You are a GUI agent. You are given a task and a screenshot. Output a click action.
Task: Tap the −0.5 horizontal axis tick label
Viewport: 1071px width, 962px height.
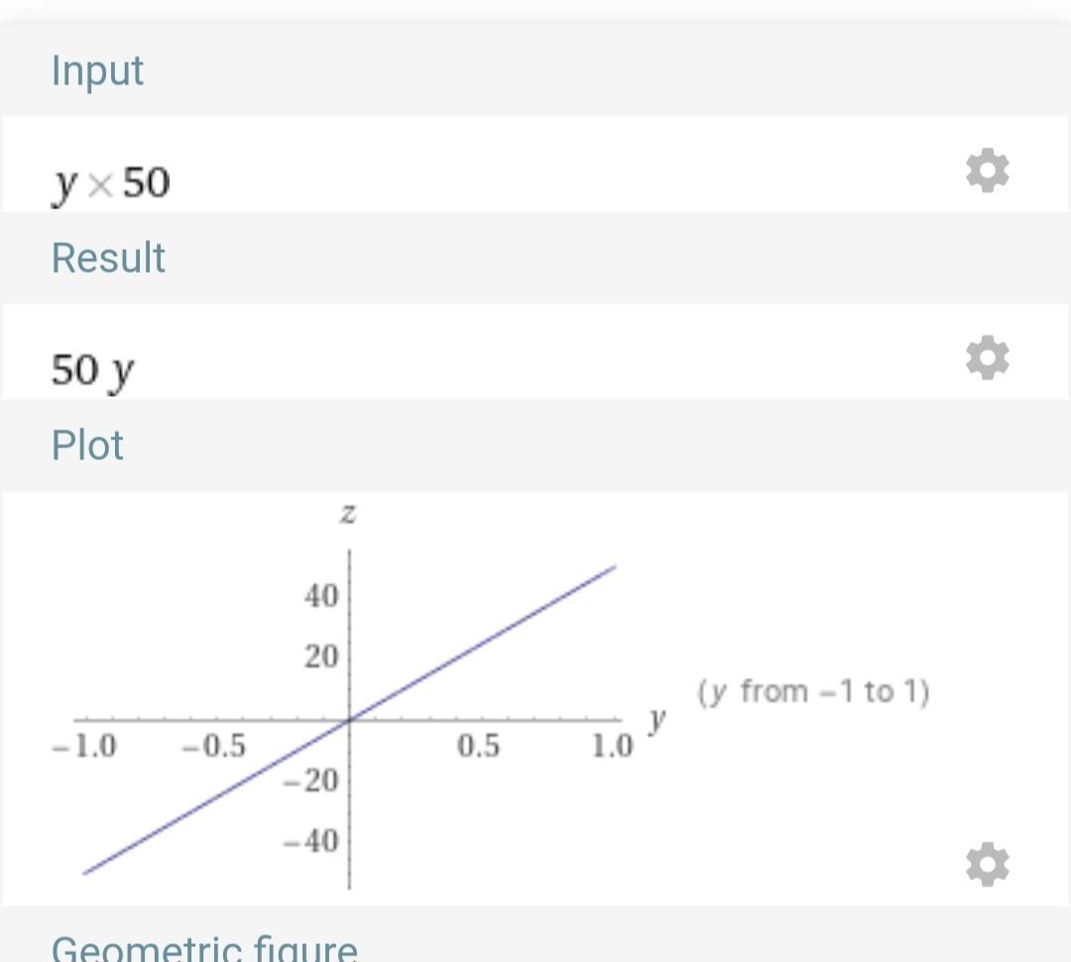[213, 746]
